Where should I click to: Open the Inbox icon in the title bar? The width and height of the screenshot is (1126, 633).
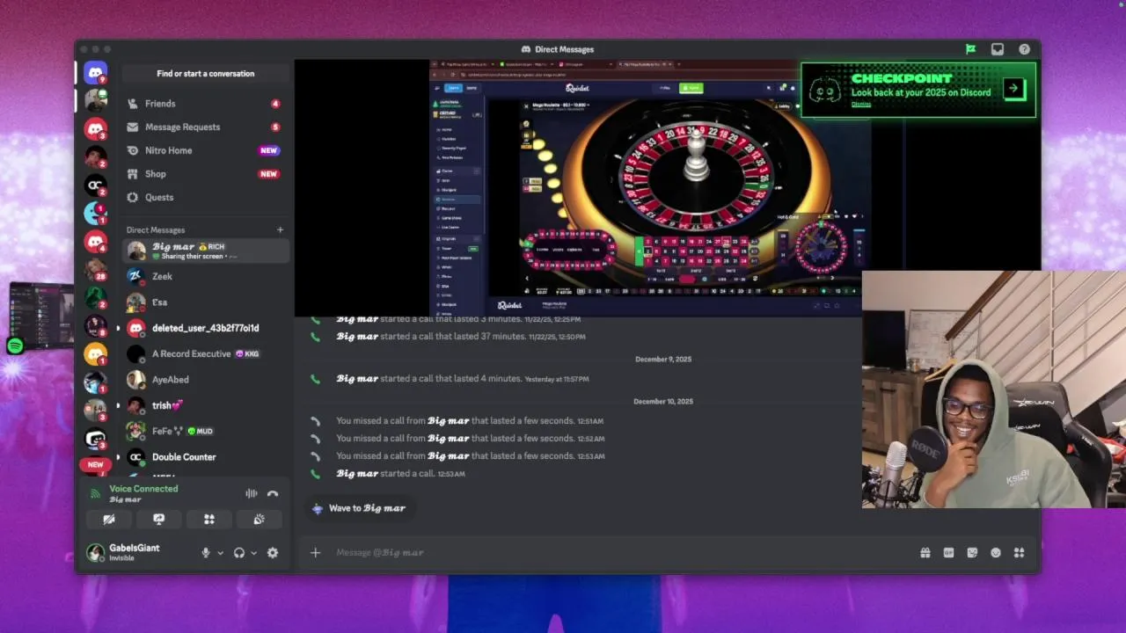pos(998,49)
